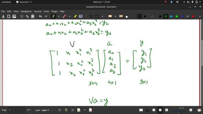Click the Save document icon

(x=3, y=16)
